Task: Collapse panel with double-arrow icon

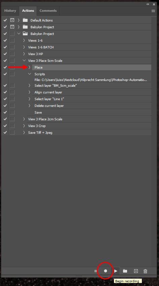Action: [x=148, y=4]
